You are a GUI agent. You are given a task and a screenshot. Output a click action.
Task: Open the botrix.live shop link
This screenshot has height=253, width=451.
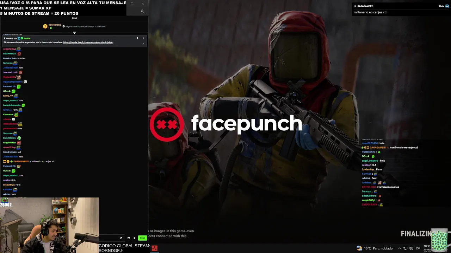pyautogui.click(x=88, y=42)
